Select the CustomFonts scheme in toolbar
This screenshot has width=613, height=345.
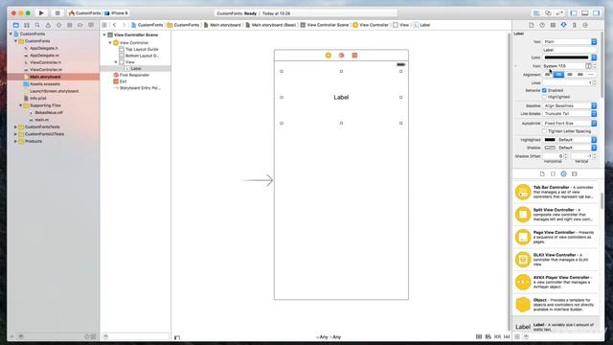tap(85, 12)
